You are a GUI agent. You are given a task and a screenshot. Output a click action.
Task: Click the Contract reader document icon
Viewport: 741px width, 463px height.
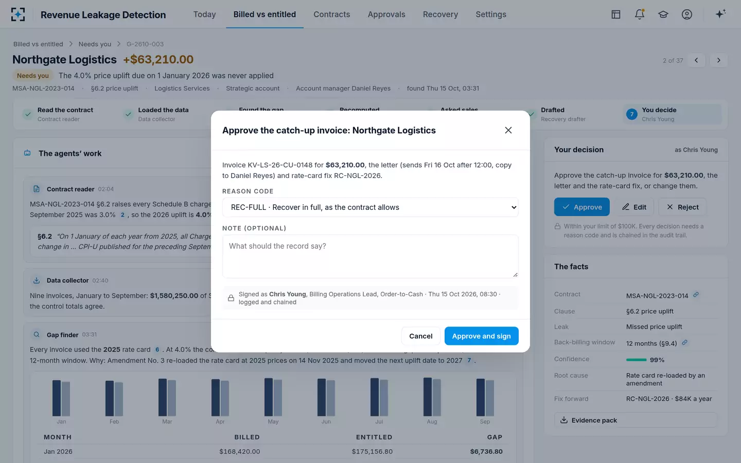pos(37,189)
